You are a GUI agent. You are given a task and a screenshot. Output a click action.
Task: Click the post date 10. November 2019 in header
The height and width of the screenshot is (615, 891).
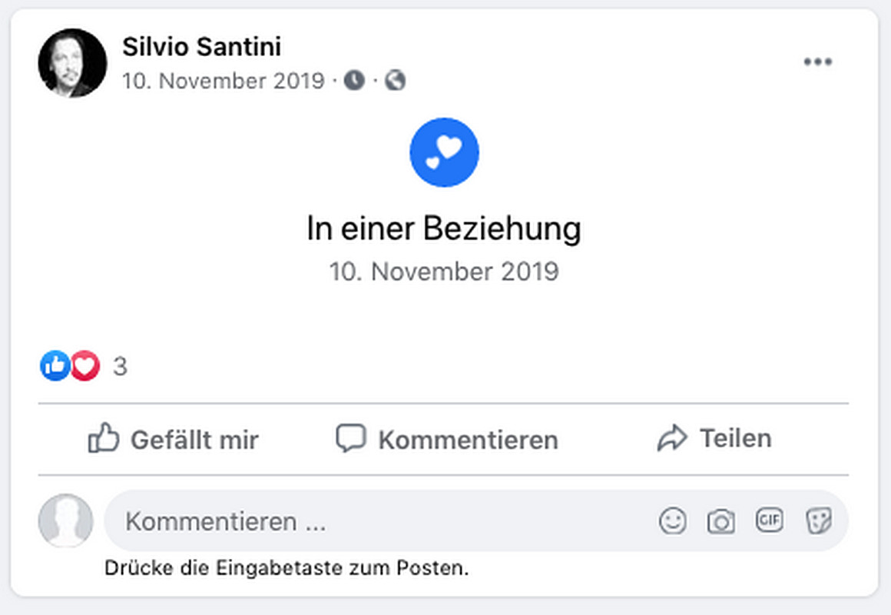click(x=223, y=81)
